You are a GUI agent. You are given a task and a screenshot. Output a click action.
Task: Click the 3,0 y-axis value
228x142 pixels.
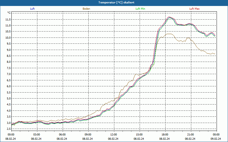click(9, 123)
